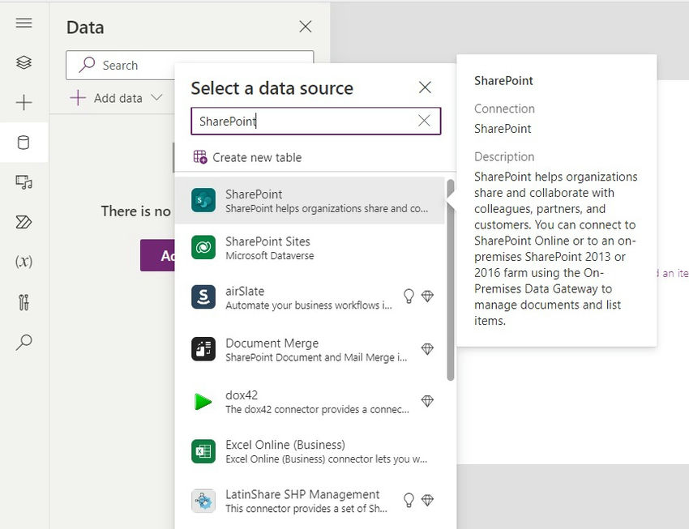Click the Search magnifier icon in sidebar
Viewport: 689px width, 529px height.
tap(24, 342)
